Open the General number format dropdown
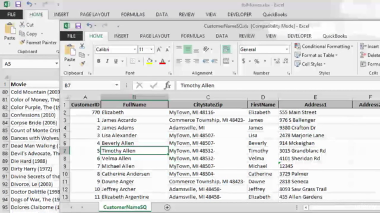Image resolution: width=380 pixels, height=213 pixels. [287, 50]
